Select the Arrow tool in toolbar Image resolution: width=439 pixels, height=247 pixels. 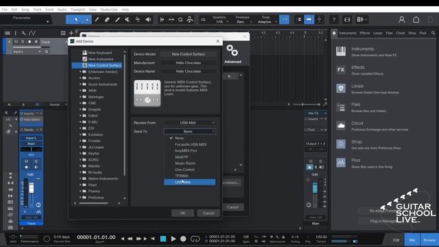(x=76, y=20)
